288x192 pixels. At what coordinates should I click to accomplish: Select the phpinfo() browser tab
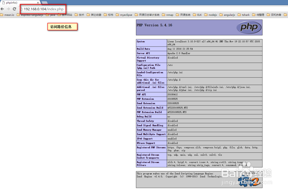pos(20,3)
